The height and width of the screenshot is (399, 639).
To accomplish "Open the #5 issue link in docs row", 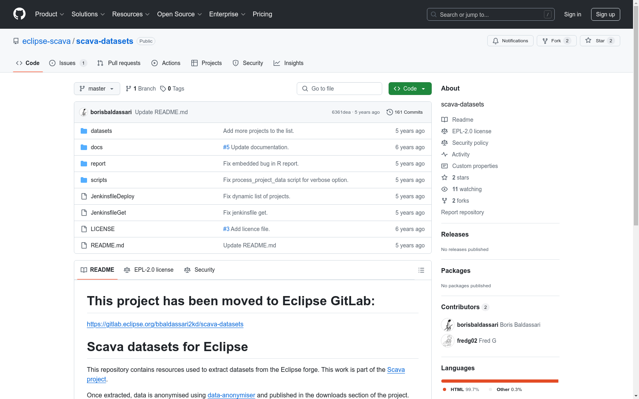I will [x=226, y=147].
